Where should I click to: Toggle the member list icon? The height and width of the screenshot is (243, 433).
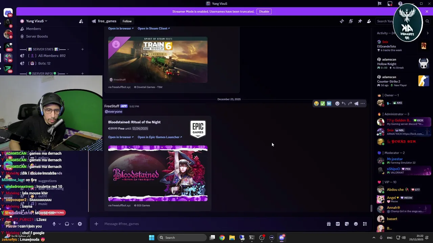click(369, 21)
